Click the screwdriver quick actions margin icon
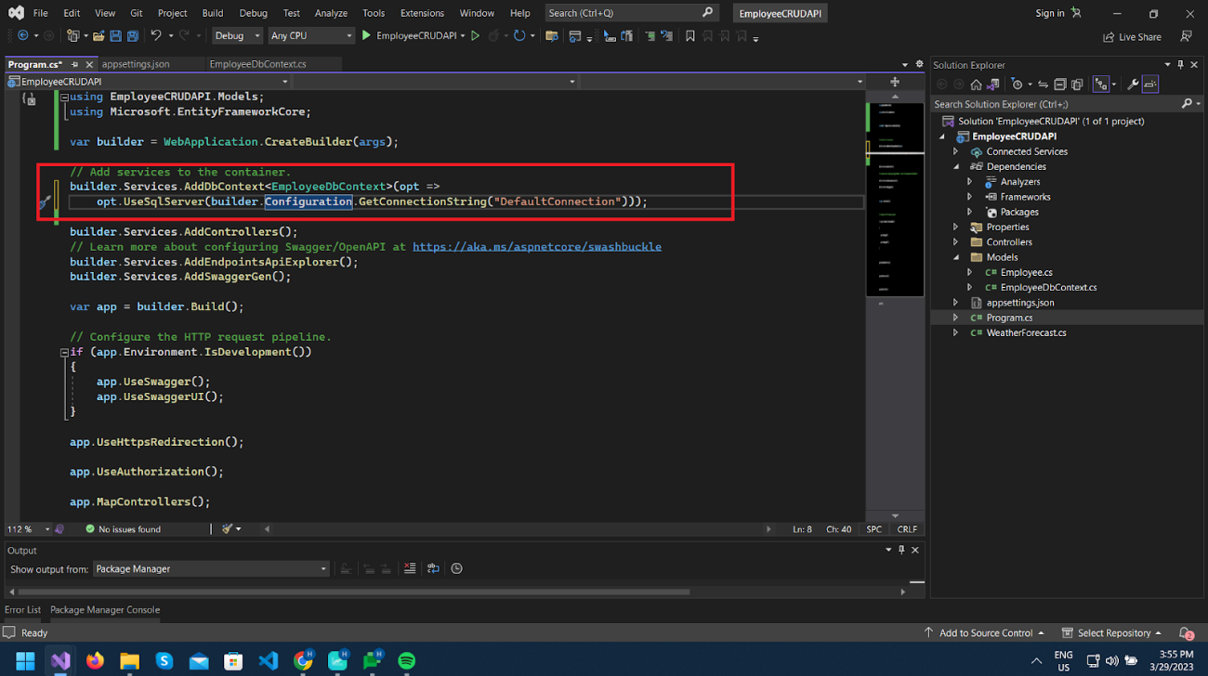The image size is (1208, 676). [x=44, y=201]
